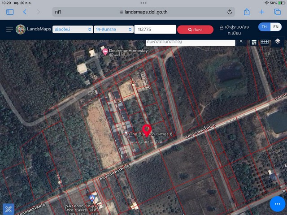Go forward to next page
The width and height of the screenshot is (287, 215).
click(x=38, y=12)
